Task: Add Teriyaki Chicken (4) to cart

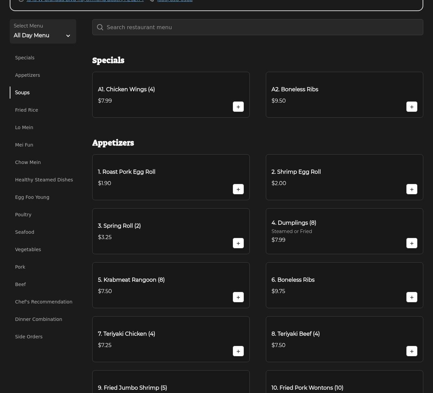Action: (238, 351)
